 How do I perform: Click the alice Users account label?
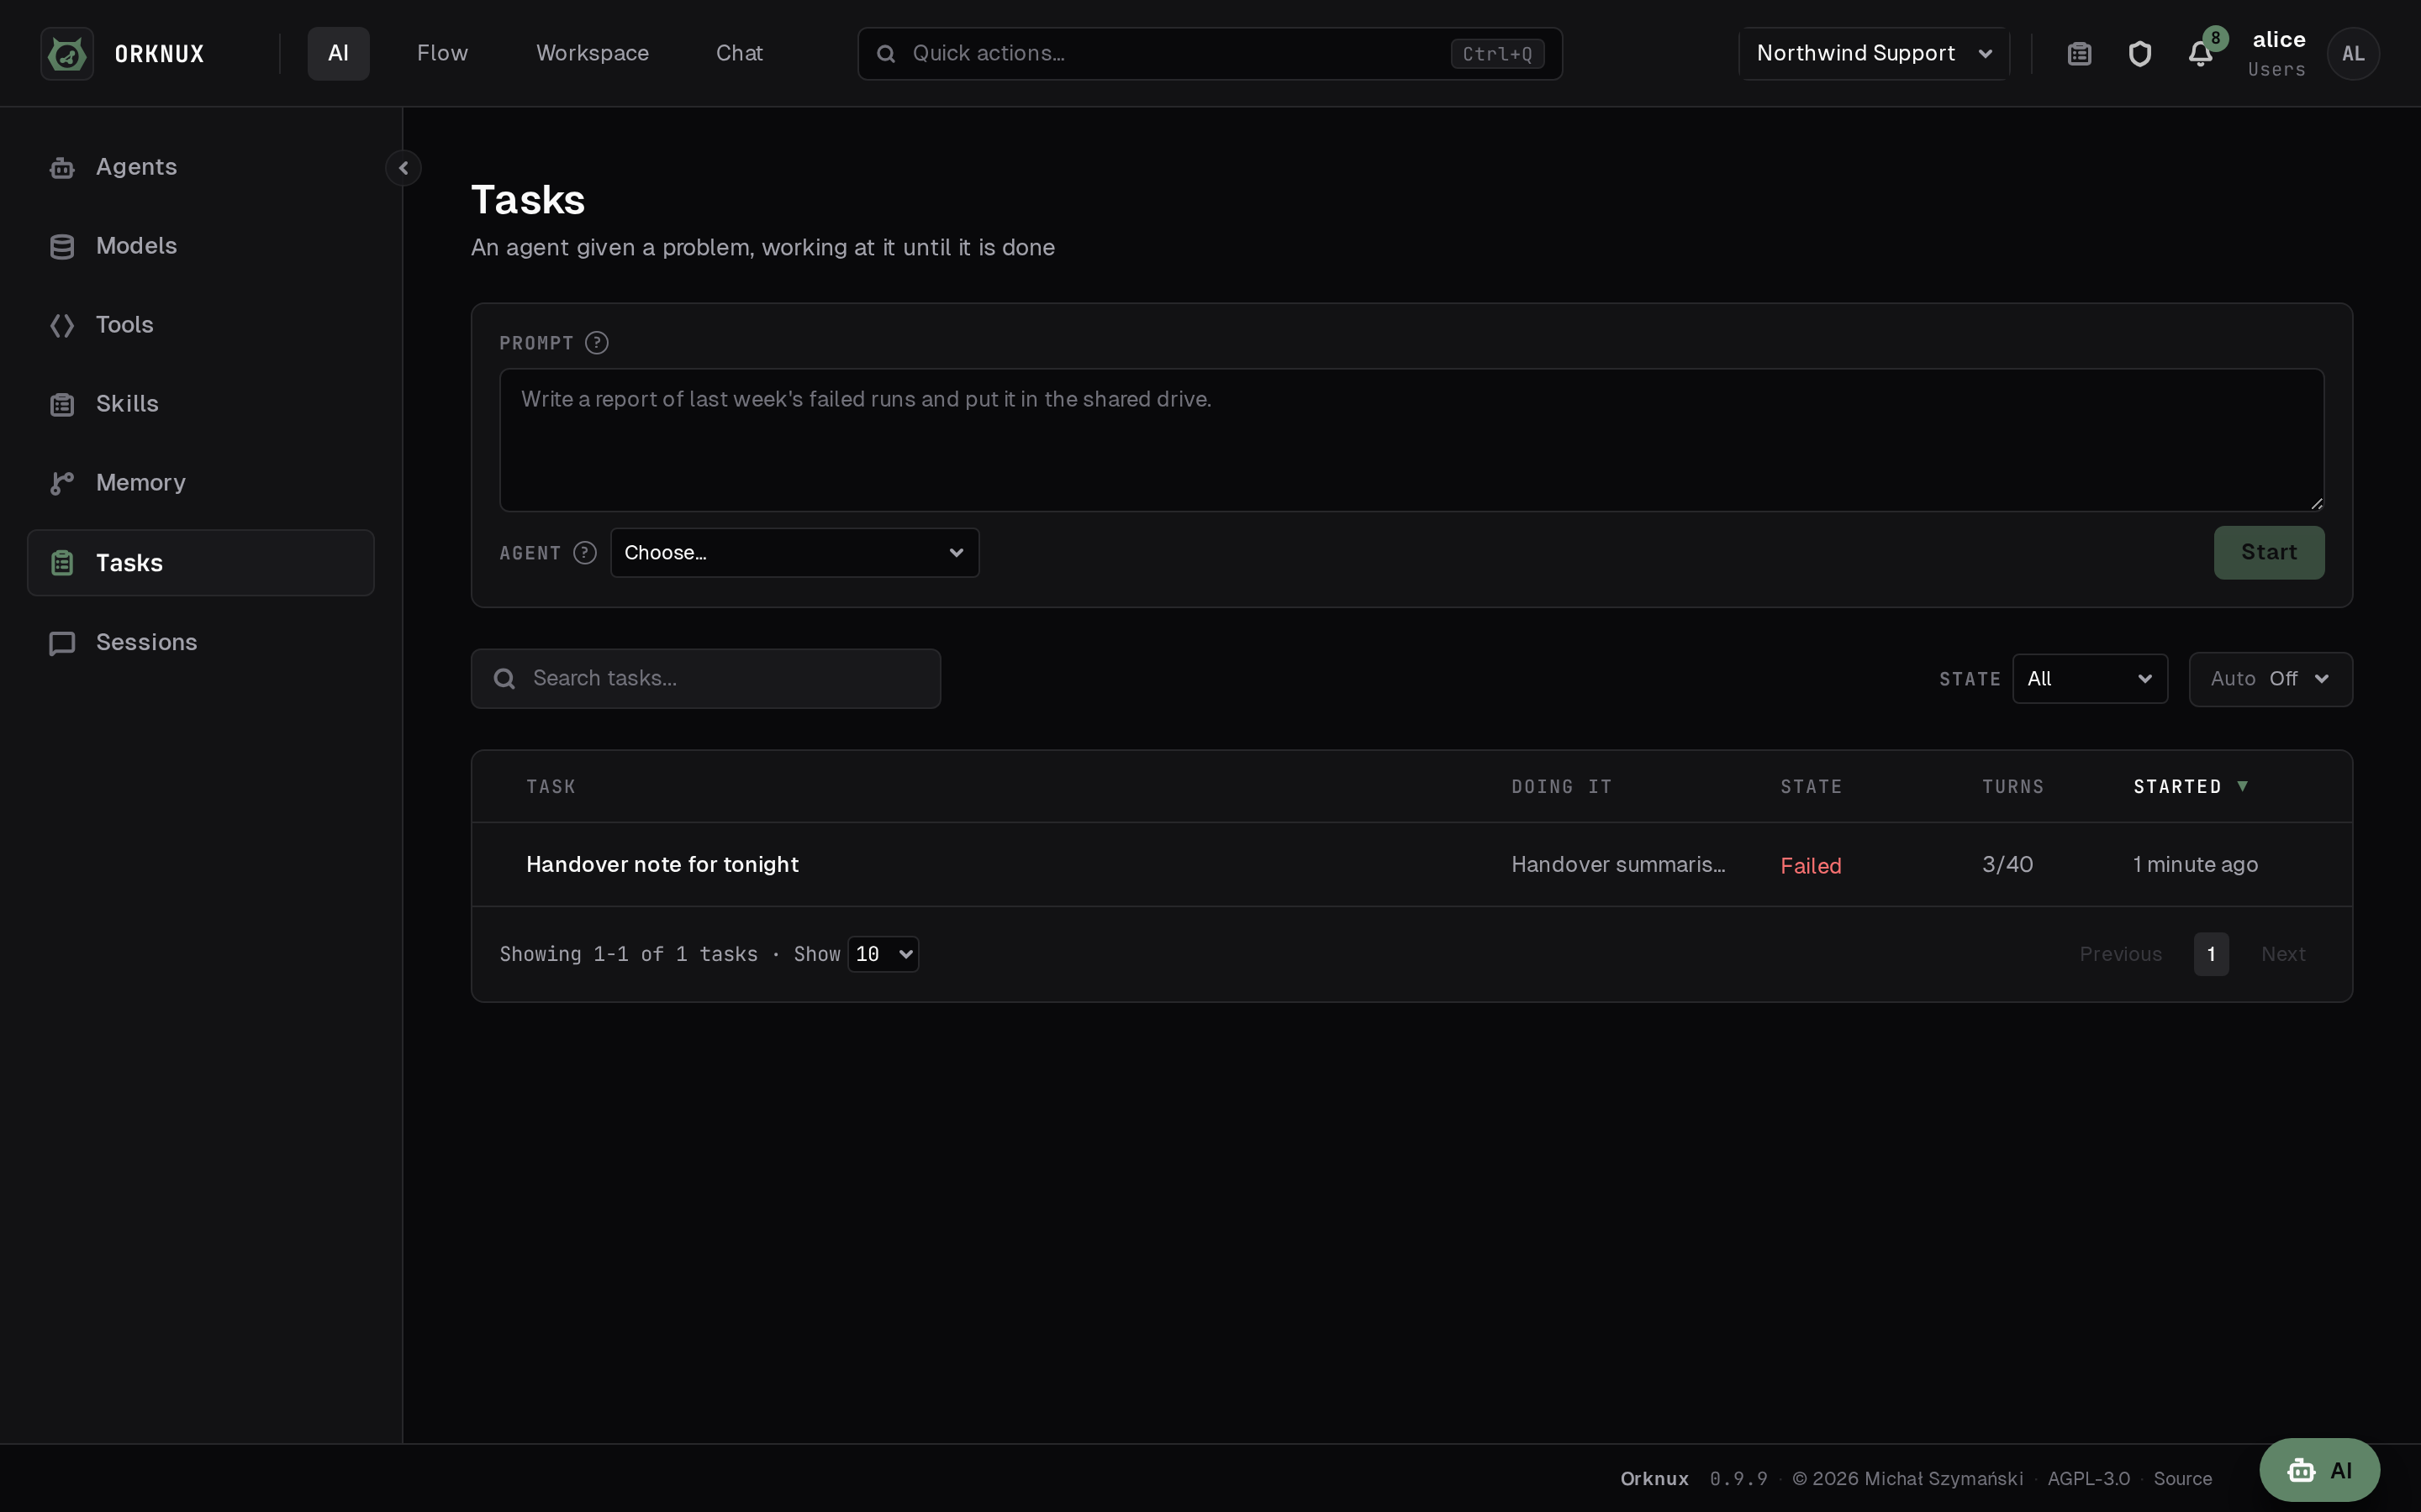tap(2277, 53)
